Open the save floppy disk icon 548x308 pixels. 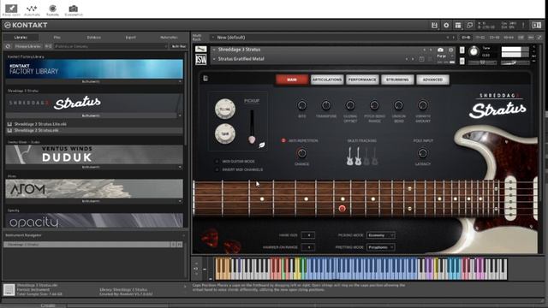point(434,25)
